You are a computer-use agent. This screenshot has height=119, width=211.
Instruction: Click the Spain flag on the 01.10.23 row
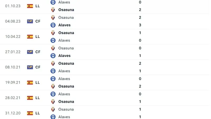[30, 6]
